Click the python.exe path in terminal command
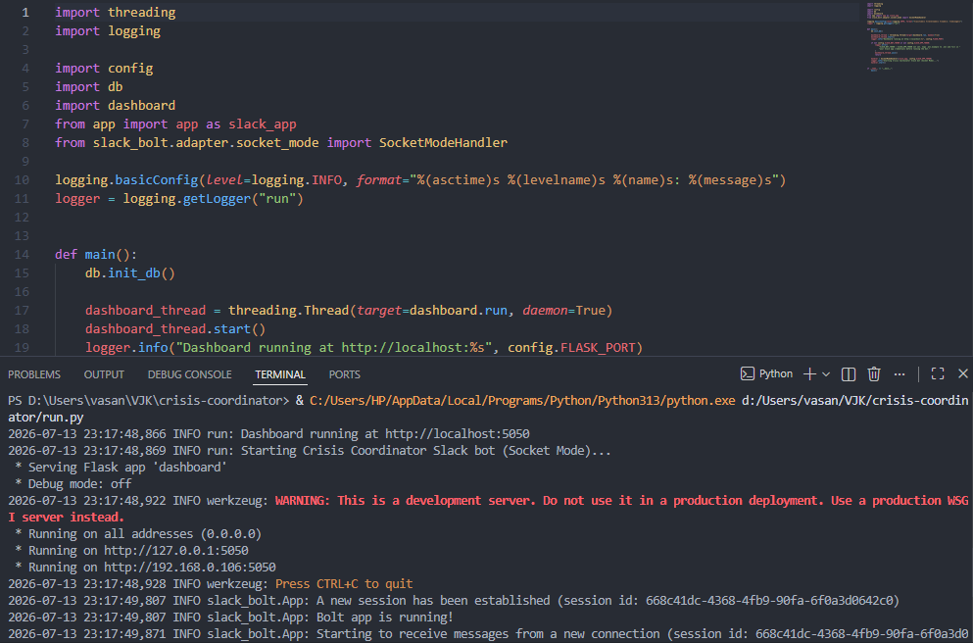Screen dimensions: 973x643 pyautogui.click(x=522, y=400)
